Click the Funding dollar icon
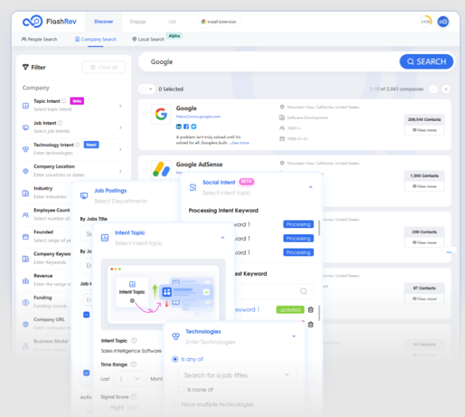Screen dimensions: 465x417 [x=26, y=302]
